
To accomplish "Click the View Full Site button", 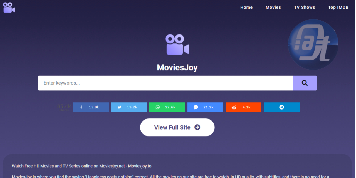I will [x=177, y=127].
